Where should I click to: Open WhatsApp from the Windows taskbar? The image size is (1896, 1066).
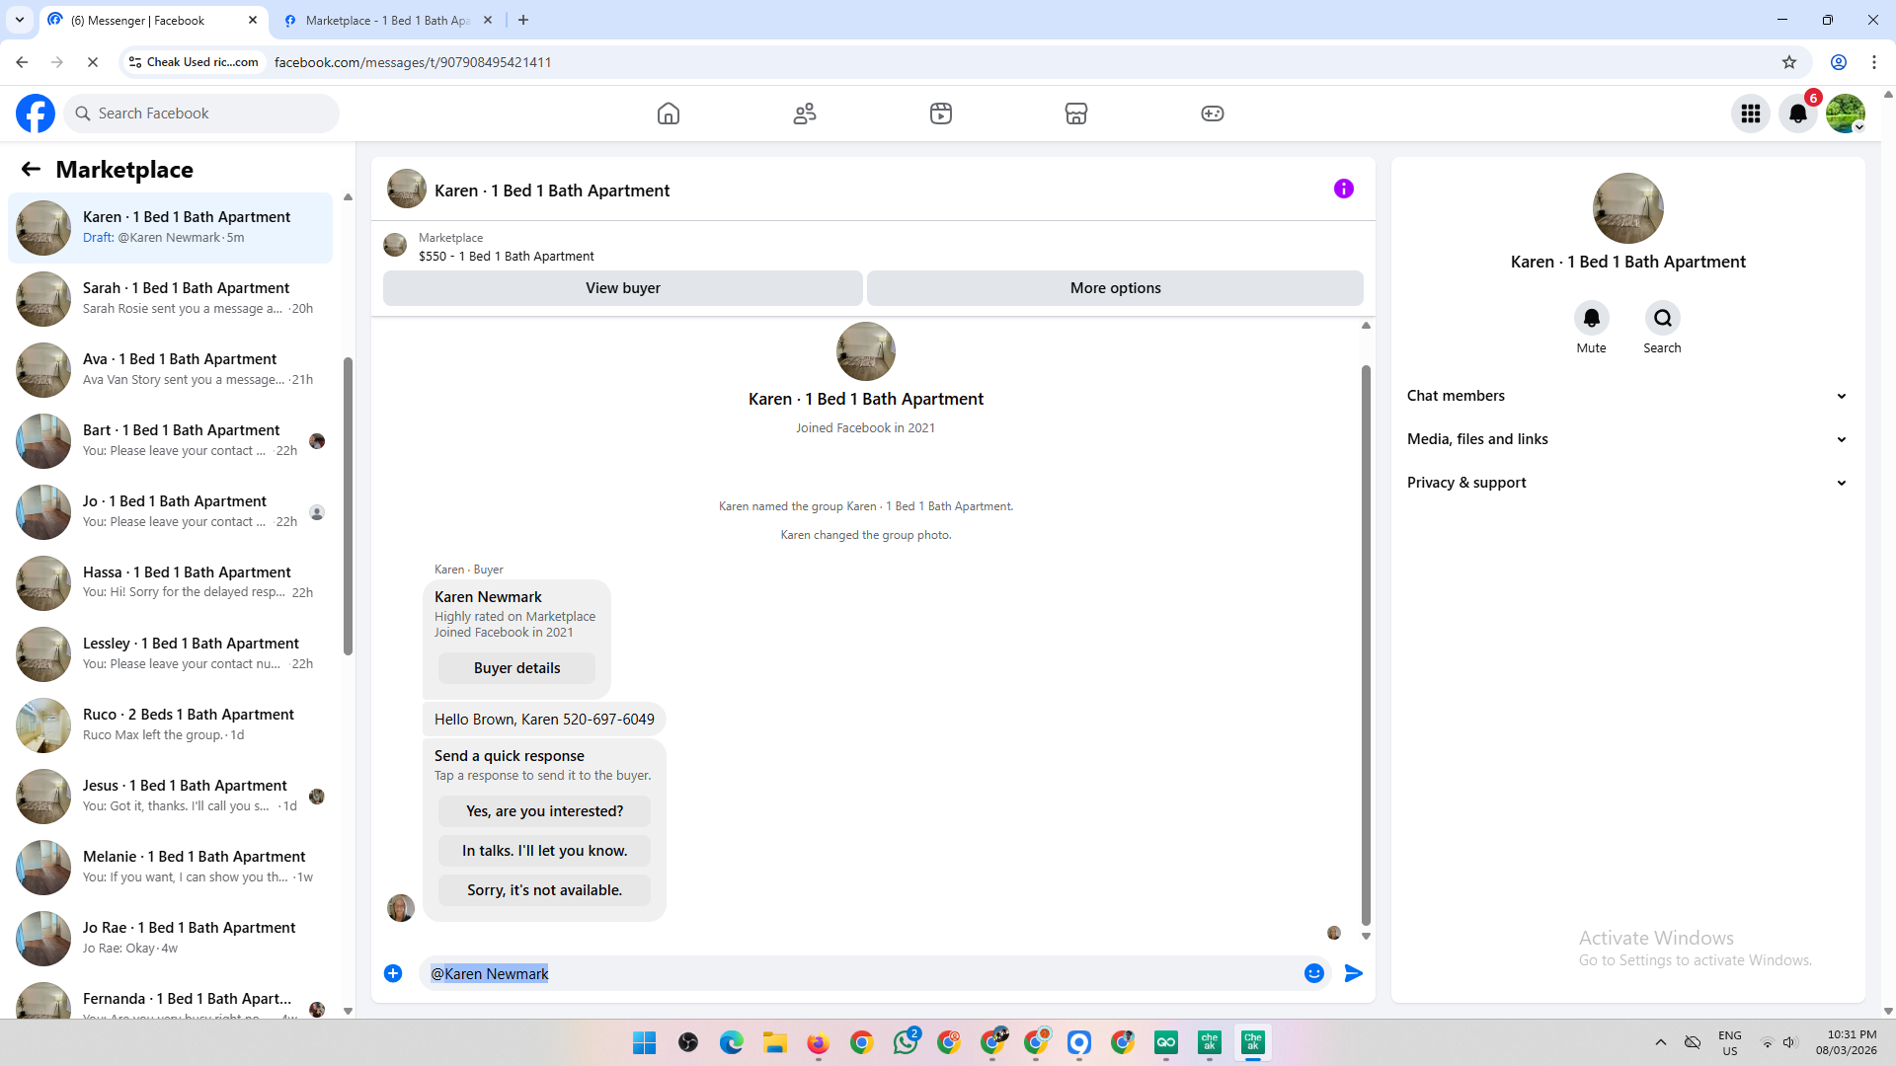(905, 1042)
